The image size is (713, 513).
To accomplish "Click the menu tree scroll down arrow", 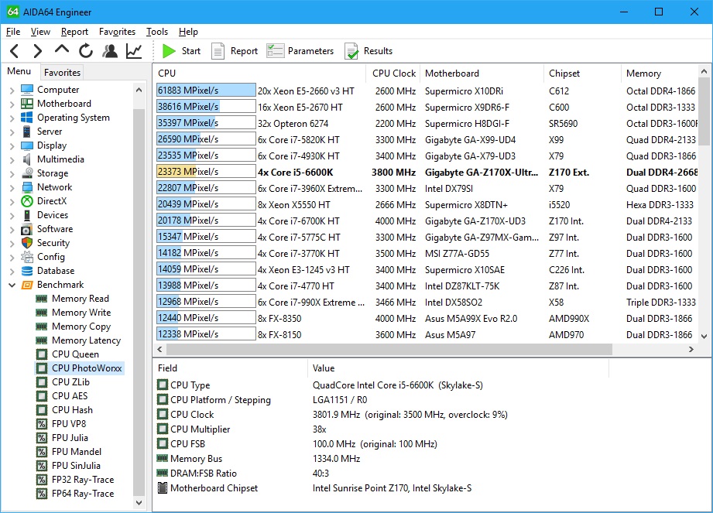I will click(139, 502).
